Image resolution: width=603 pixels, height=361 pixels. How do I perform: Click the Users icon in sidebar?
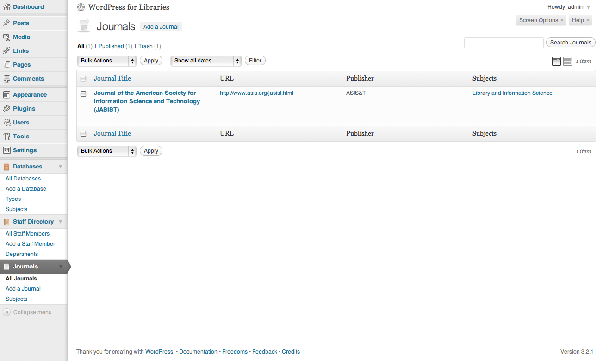tap(6, 122)
